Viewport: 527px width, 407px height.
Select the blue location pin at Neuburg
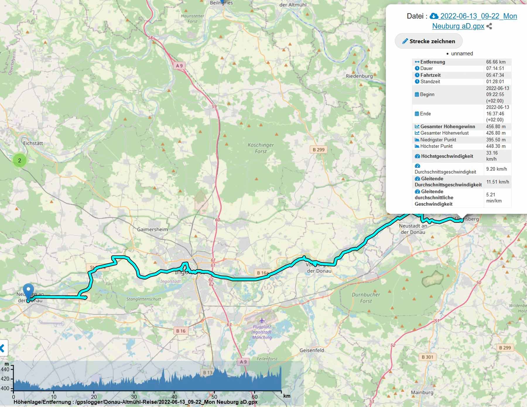(28, 291)
